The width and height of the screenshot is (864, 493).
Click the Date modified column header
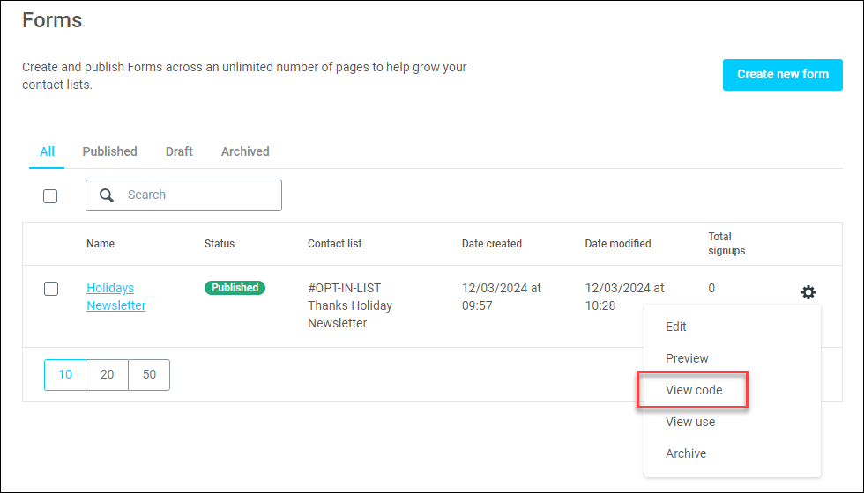[x=618, y=244]
